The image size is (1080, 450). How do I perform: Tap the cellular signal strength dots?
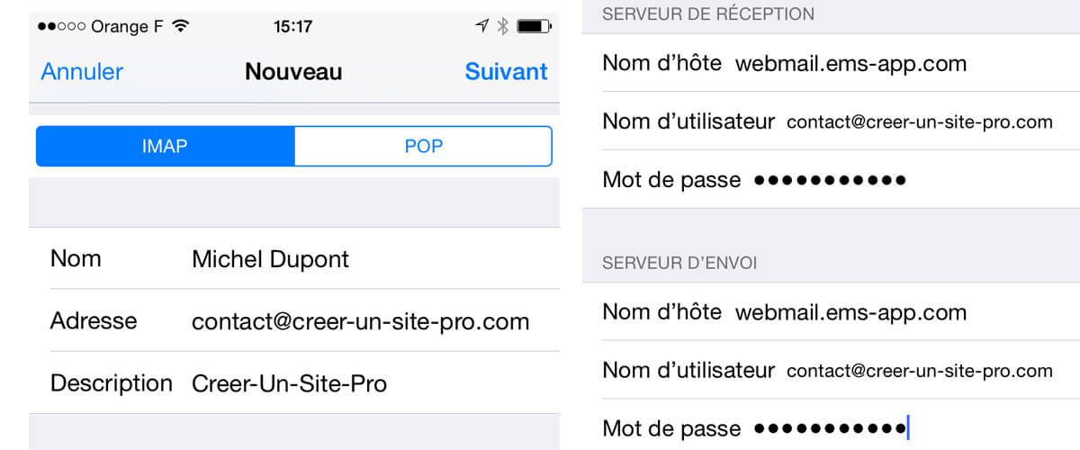(62, 26)
